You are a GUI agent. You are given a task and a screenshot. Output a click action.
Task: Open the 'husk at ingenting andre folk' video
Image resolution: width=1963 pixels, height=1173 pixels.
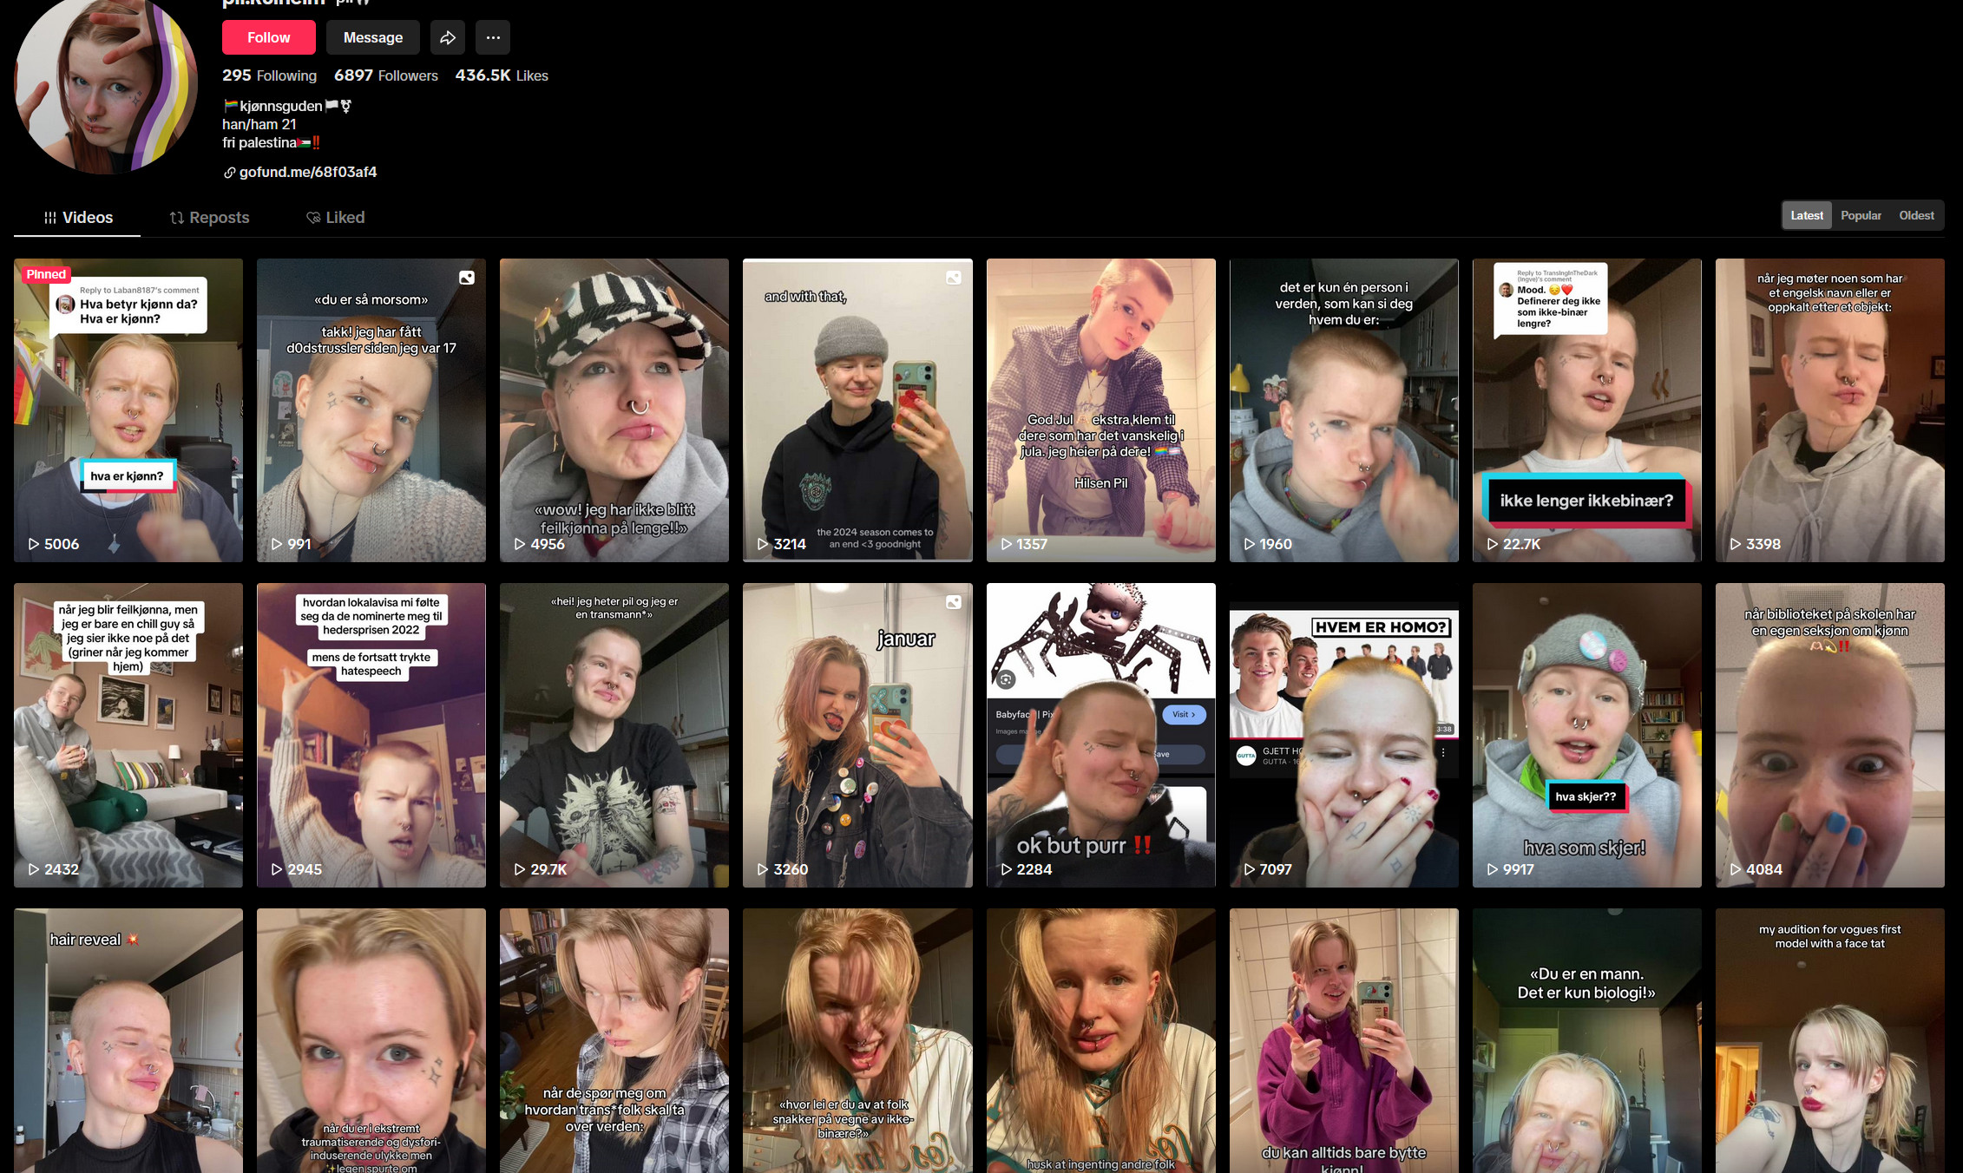(x=1101, y=1040)
